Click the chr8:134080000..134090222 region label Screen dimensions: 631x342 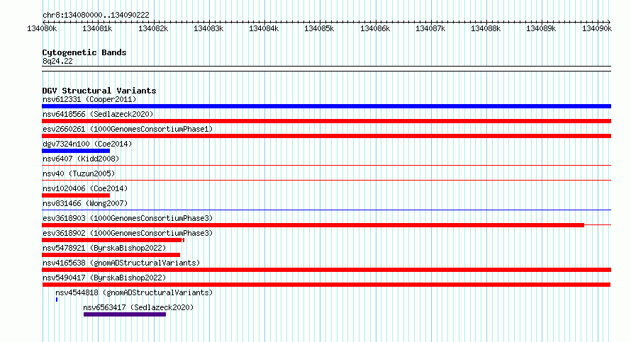[x=96, y=15]
